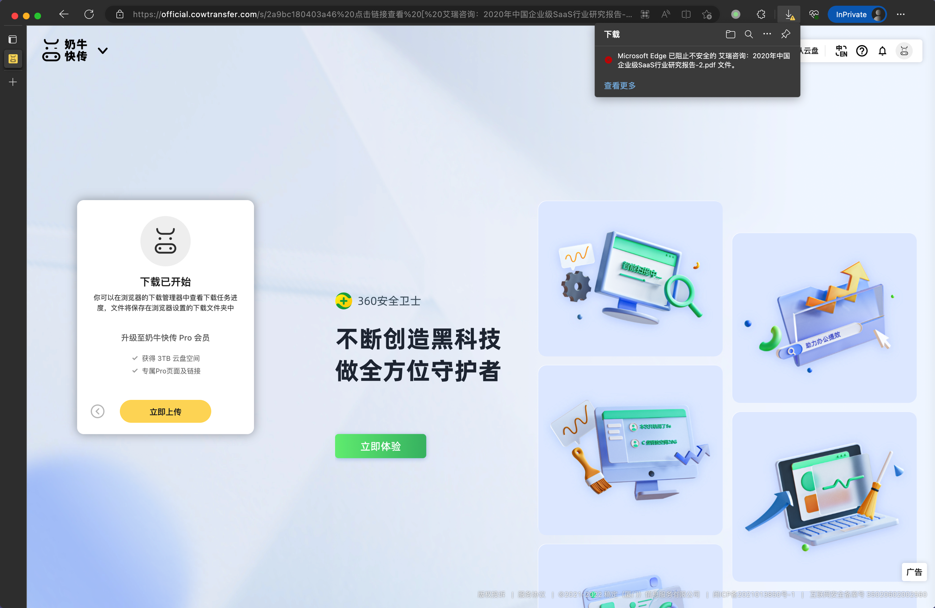Activate Read aloud icon

pyautogui.click(x=665, y=15)
